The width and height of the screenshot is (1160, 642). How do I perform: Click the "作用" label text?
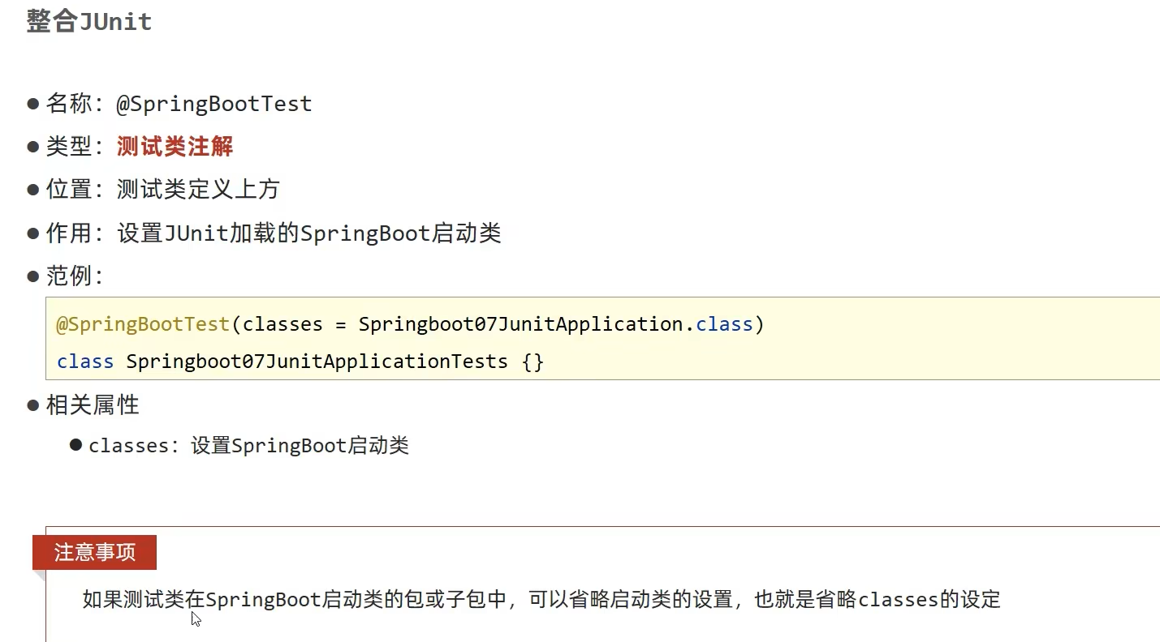[x=68, y=233]
